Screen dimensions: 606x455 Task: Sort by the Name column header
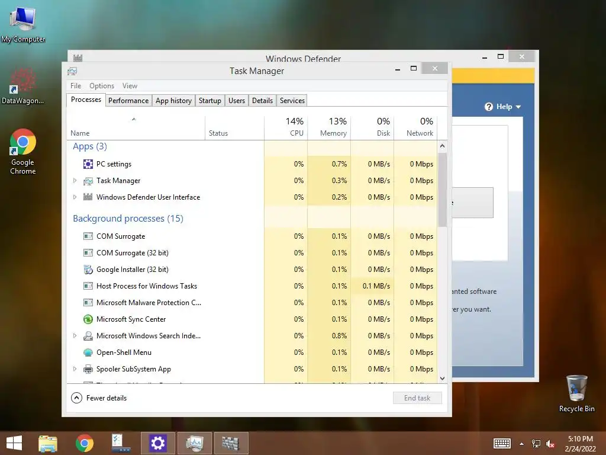[136, 127]
